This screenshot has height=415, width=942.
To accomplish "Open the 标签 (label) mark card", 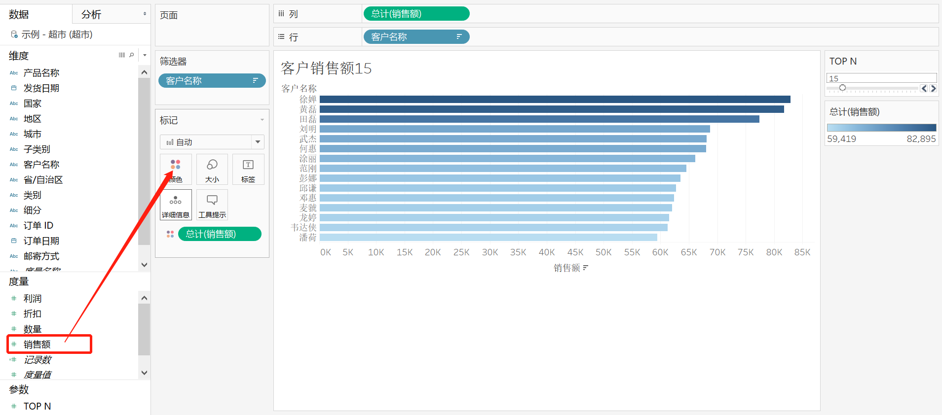I will [x=248, y=169].
